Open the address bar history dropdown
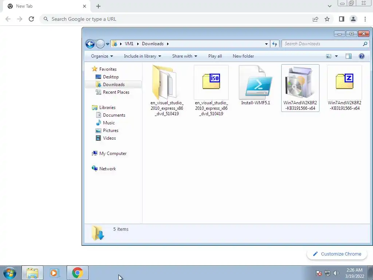This screenshot has width=373, height=280. click(x=266, y=44)
